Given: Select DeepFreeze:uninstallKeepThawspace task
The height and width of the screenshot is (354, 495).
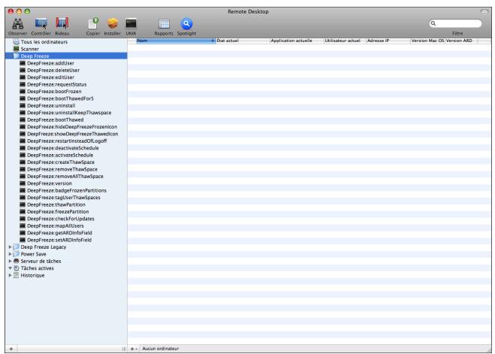Looking at the screenshot, I should pos(69,113).
